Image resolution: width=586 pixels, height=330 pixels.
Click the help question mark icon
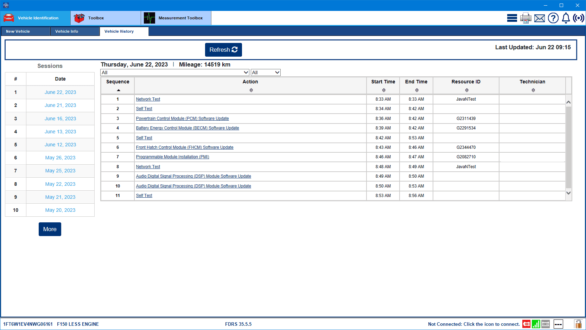point(553,18)
